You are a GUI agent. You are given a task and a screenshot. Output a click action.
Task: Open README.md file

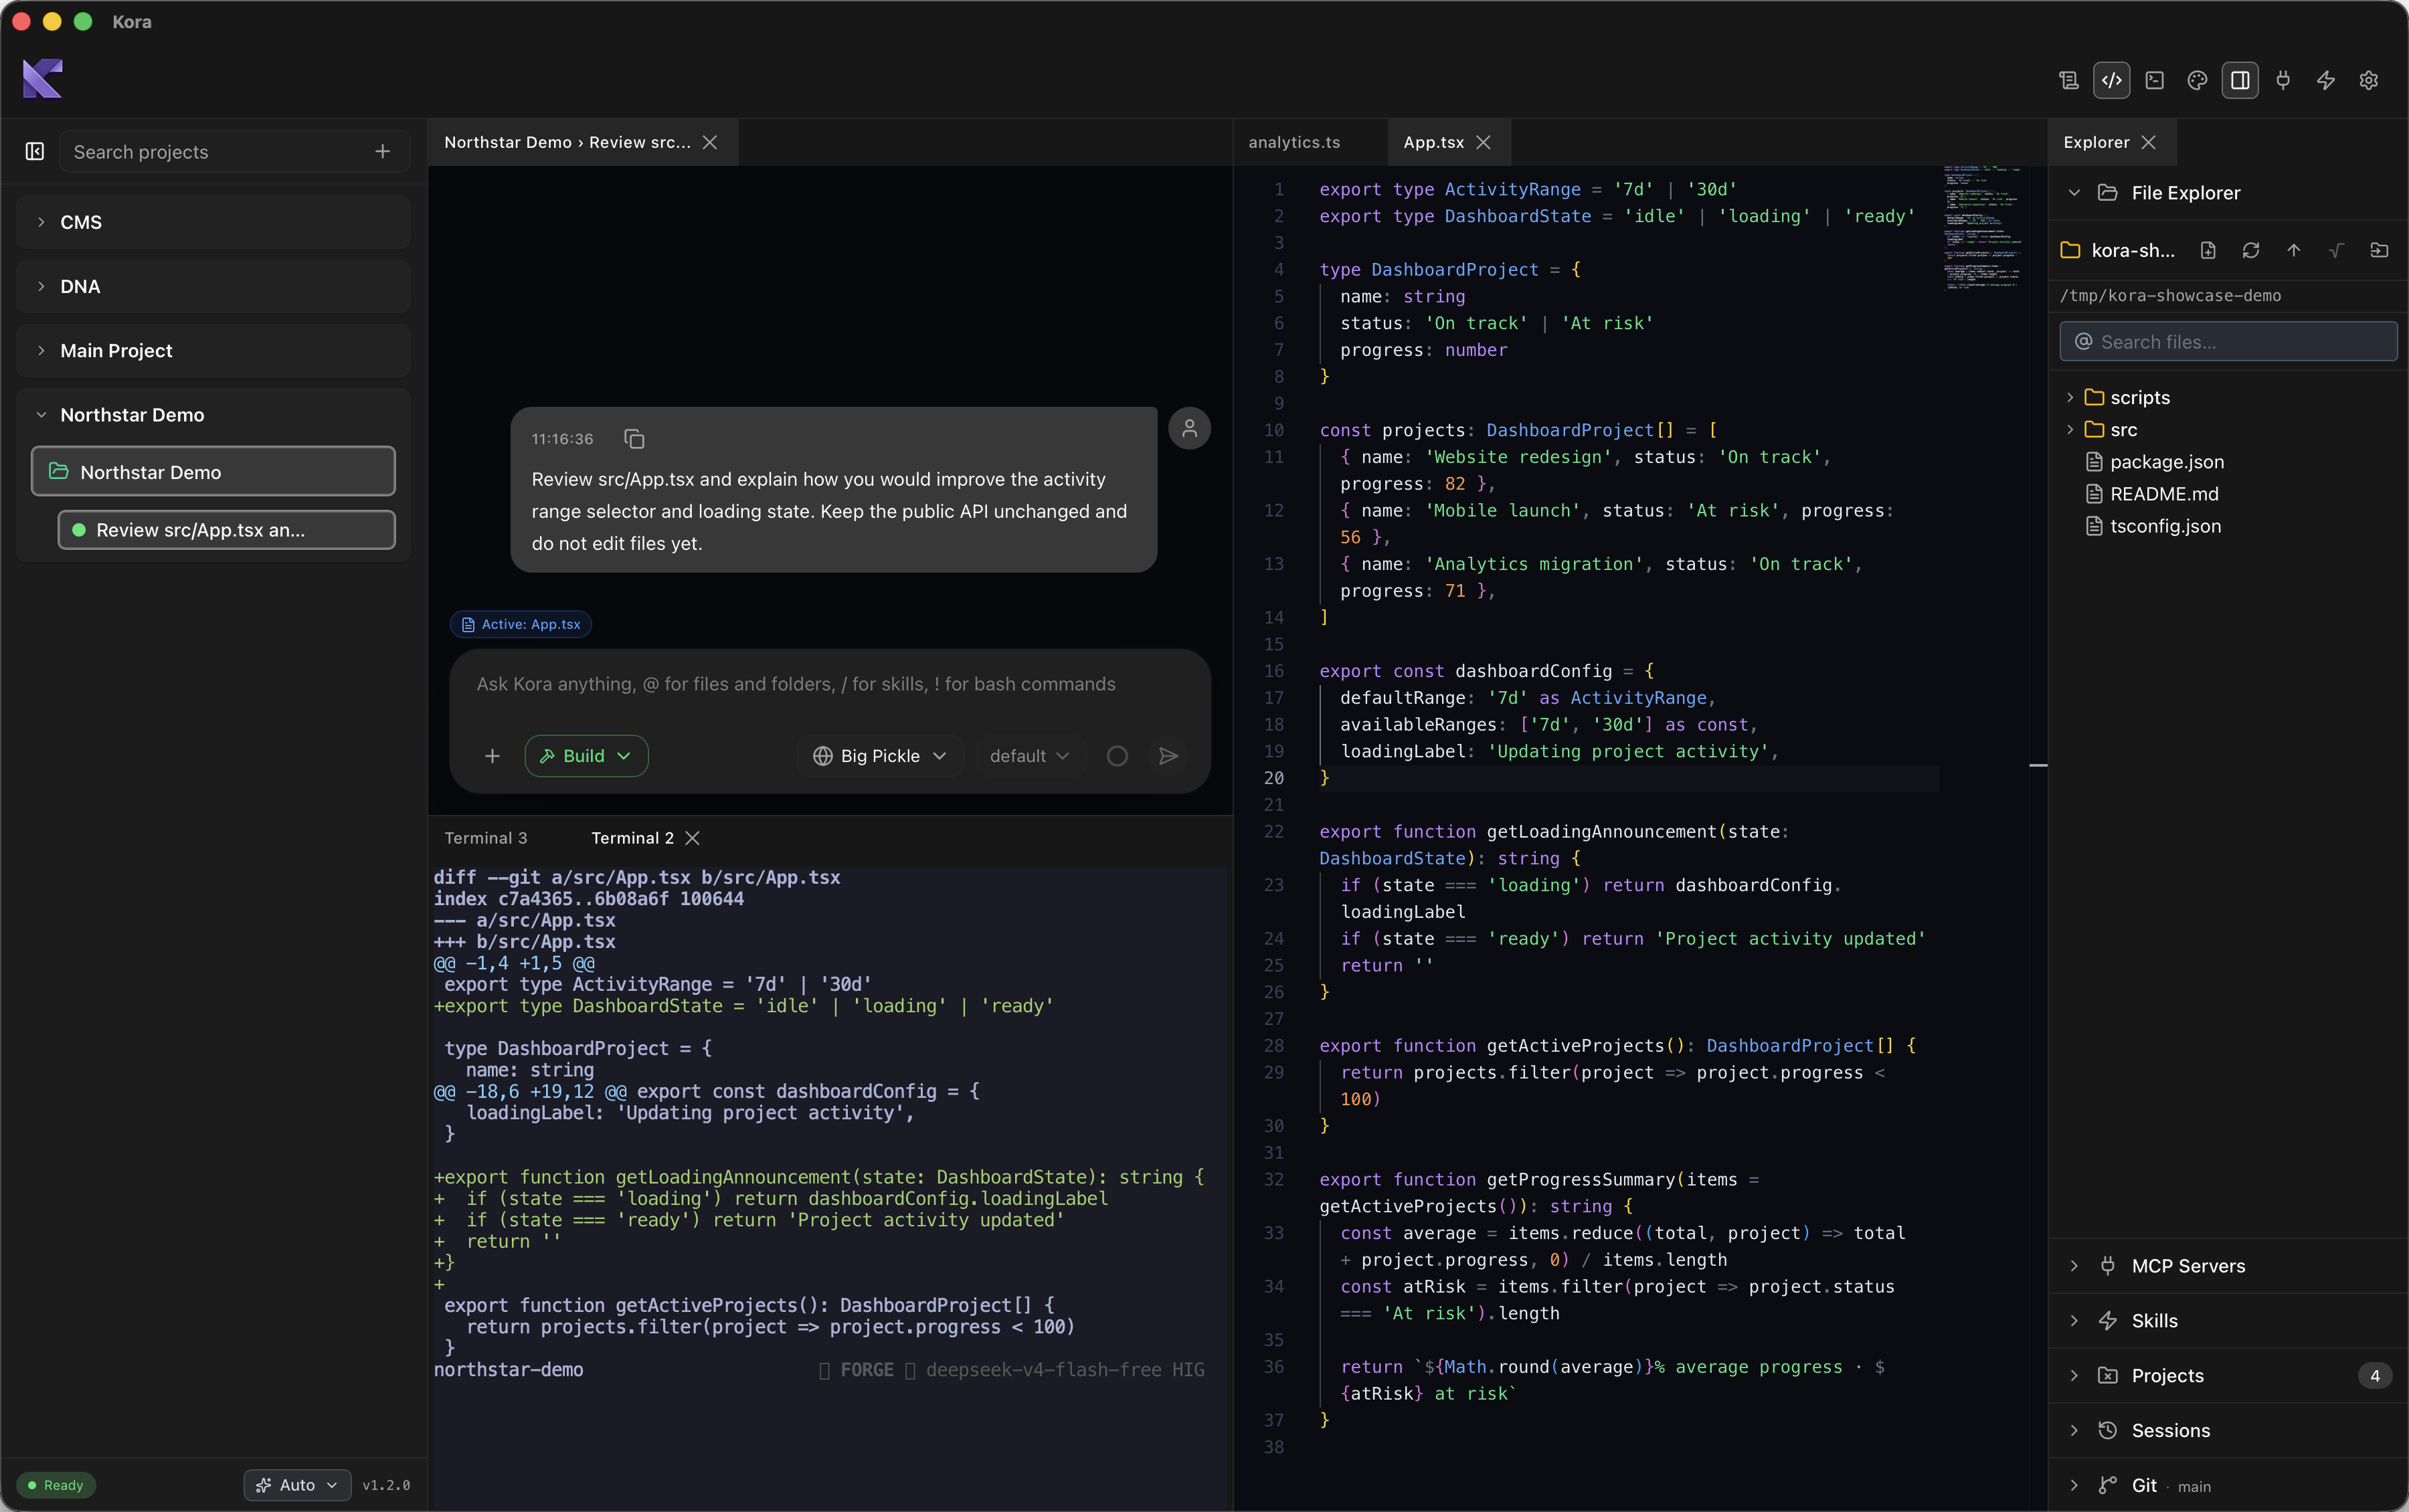pos(2228,493)
